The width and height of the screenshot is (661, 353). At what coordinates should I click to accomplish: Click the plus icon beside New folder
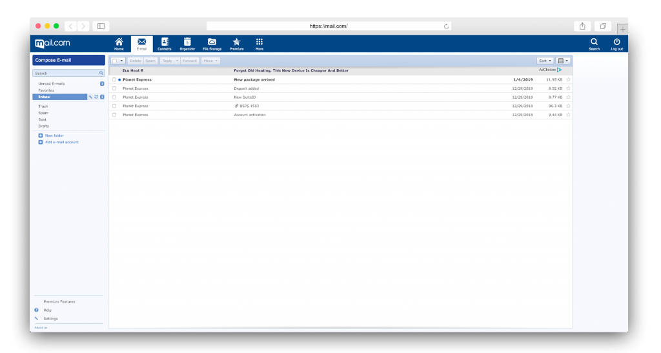[x=41, y=136]
